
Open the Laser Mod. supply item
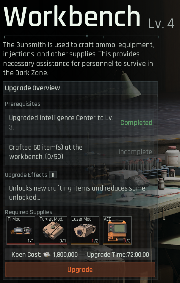[x=85, y=231]
